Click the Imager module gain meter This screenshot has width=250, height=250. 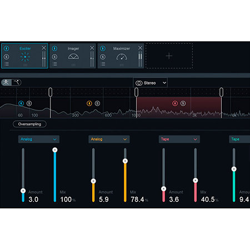click(92, 59)
